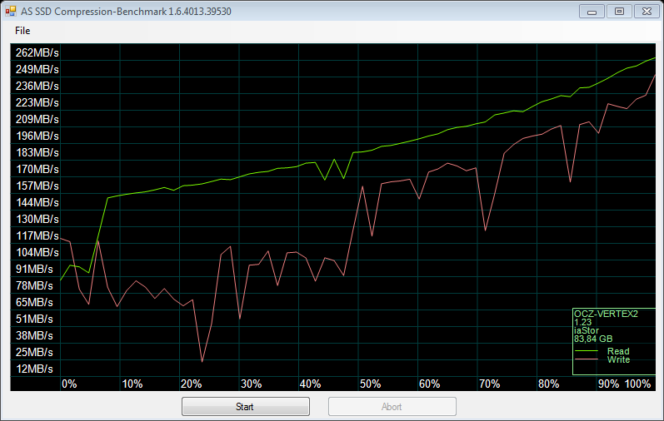Select the OCZ-VERTEX2 drive name in legend
664x421 pixels.
tap(606, 314)
